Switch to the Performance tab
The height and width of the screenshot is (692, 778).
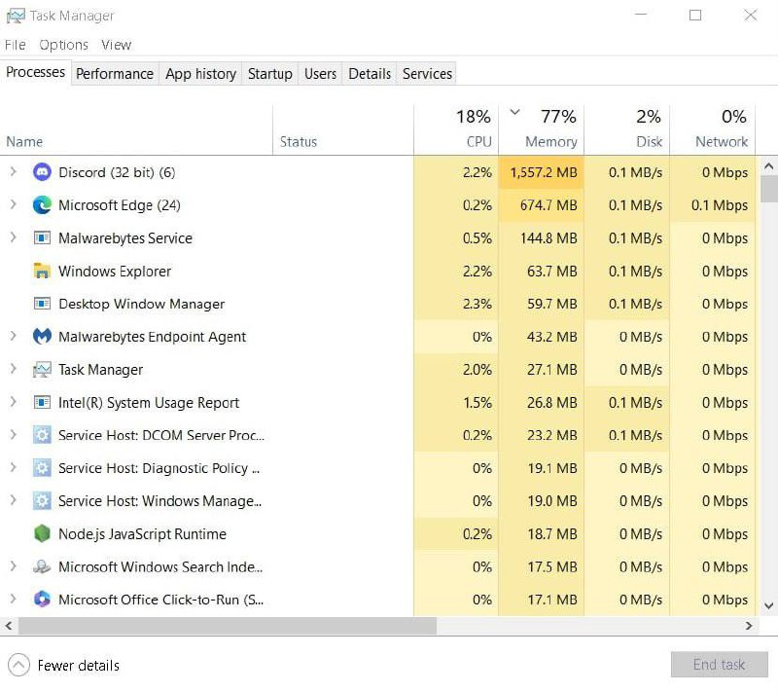tap(115, 74)
